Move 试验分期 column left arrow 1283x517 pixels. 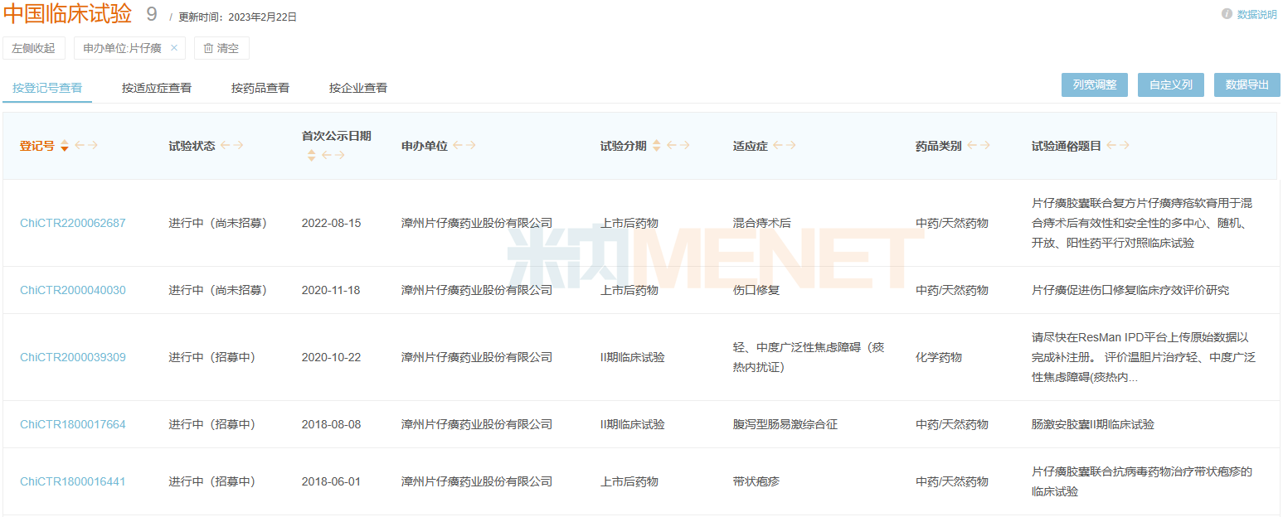(x=672, y=146)
